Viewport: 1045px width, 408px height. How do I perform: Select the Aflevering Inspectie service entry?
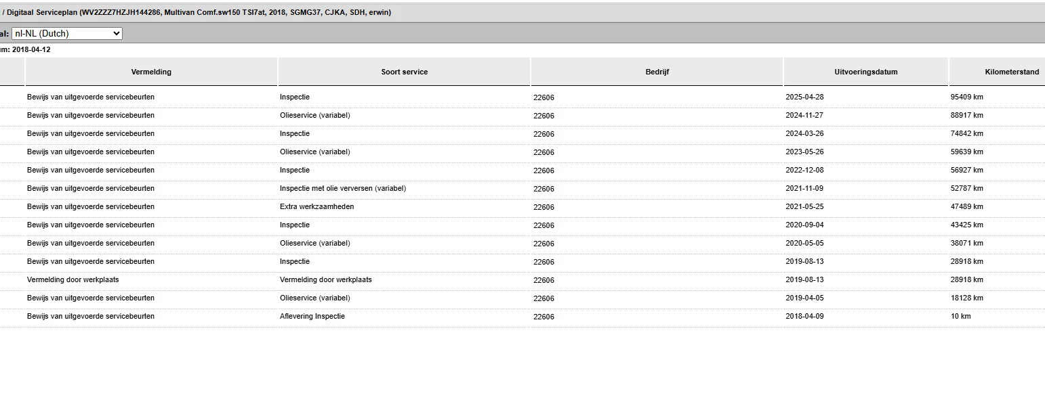coord(312,316)
